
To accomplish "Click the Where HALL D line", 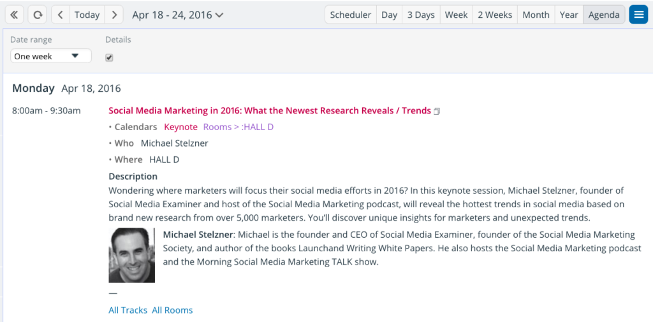I will tap(143, 159).
